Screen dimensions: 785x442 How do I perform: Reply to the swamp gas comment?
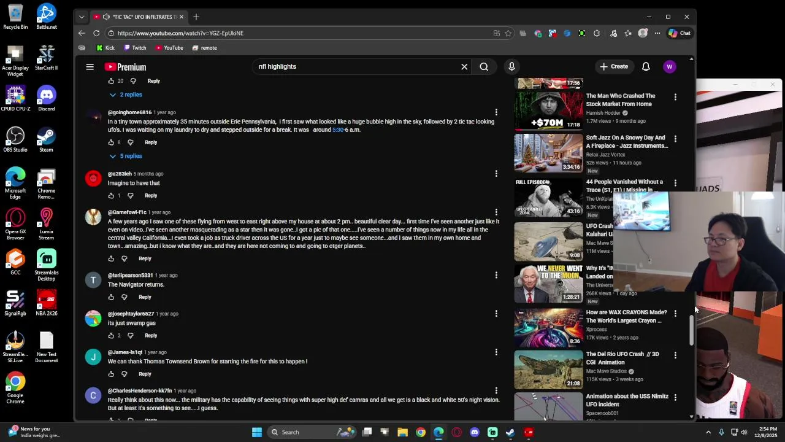pyautogui.click(x=151, y=335)
